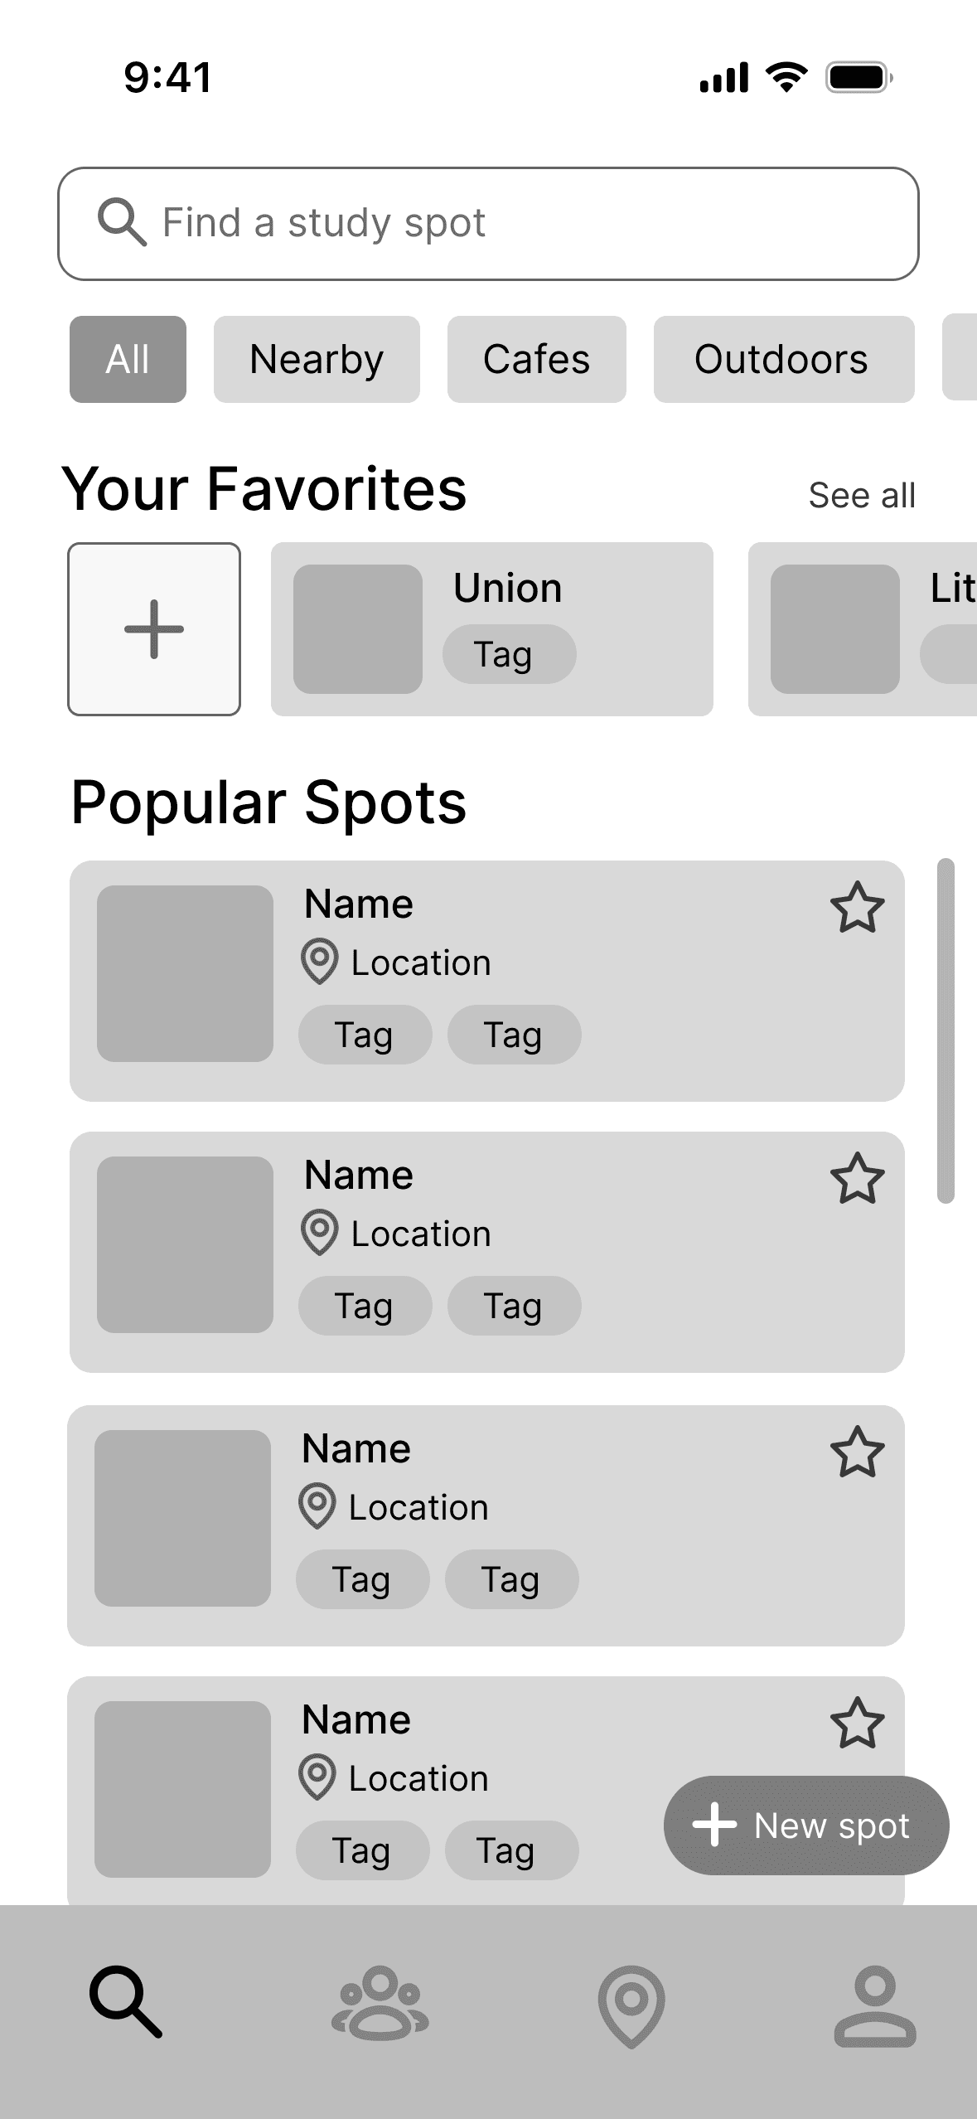This screenshot has width=977, height=2119.
Task: Open the search tab in bottom navigation
Action: pos(126,2001)
